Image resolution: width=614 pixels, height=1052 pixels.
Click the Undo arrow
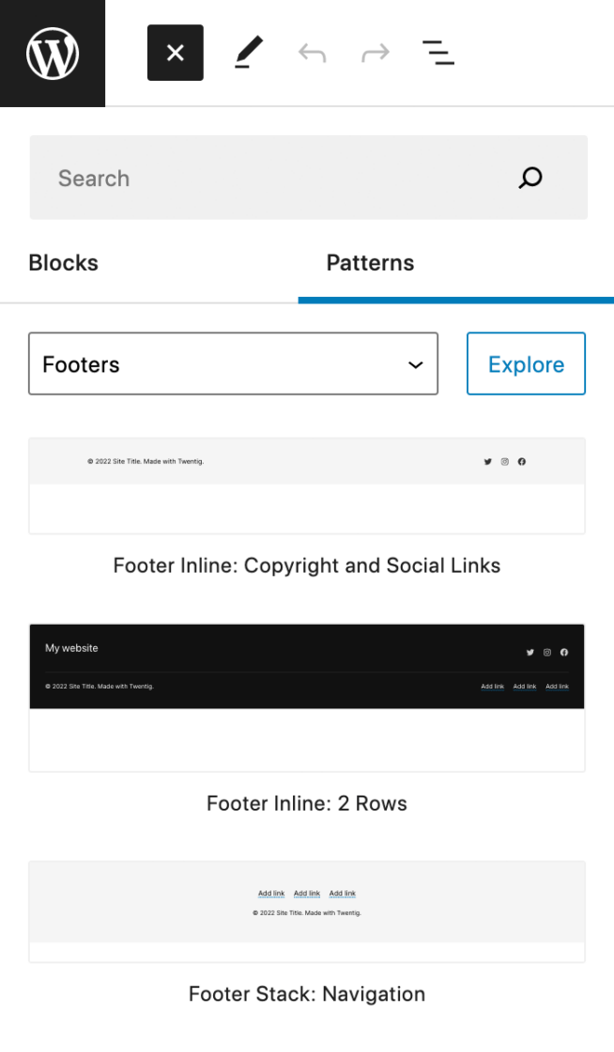pos(312,53)
